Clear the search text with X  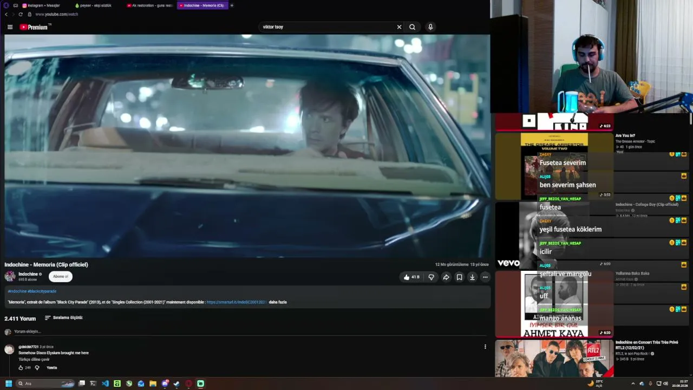point(399,27)
